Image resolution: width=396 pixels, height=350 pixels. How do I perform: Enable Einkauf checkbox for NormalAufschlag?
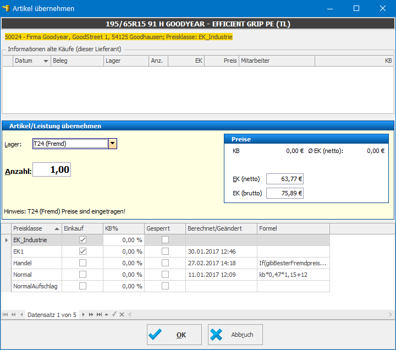click(x=82, y=286)
